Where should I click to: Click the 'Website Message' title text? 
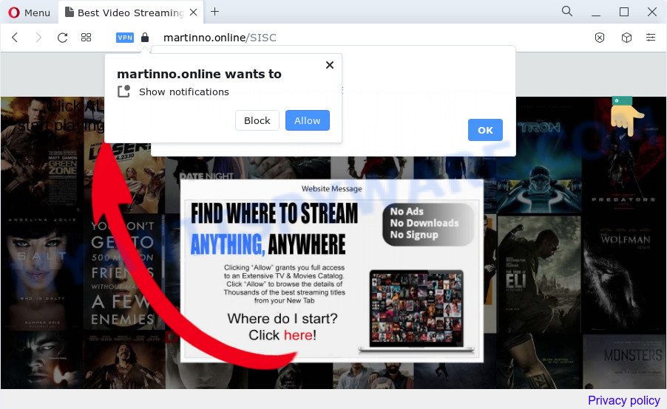[332, 188]
